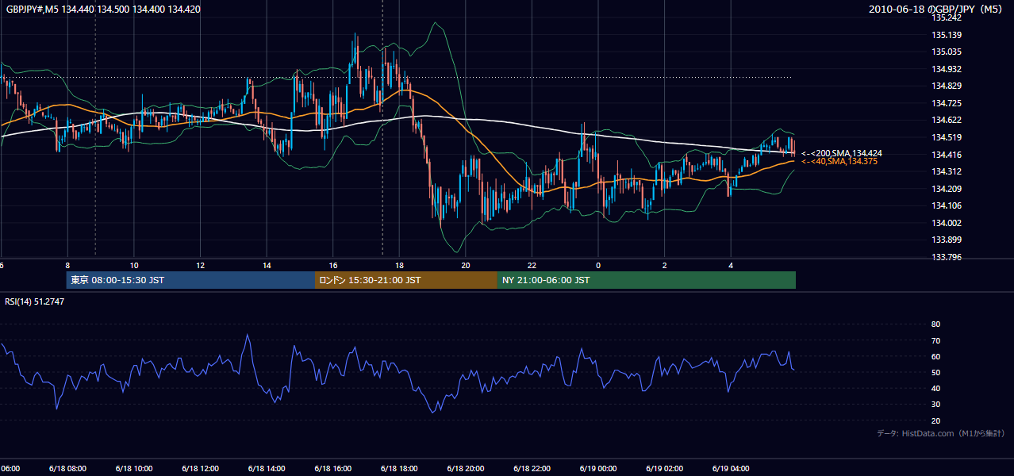Click price axis value 134.209
1014x476 pixels.
click(x=947, y=189)
